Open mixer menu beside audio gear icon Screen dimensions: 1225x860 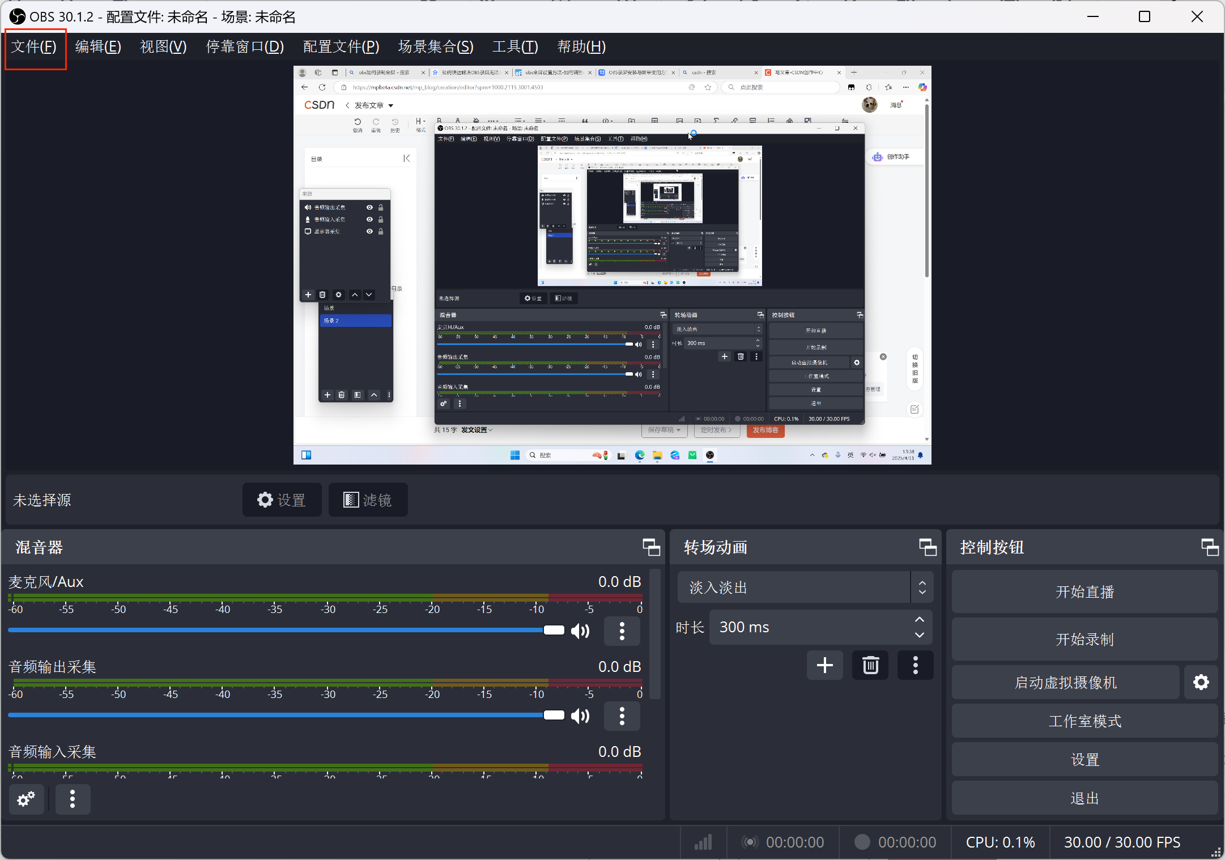coord(72,799)
